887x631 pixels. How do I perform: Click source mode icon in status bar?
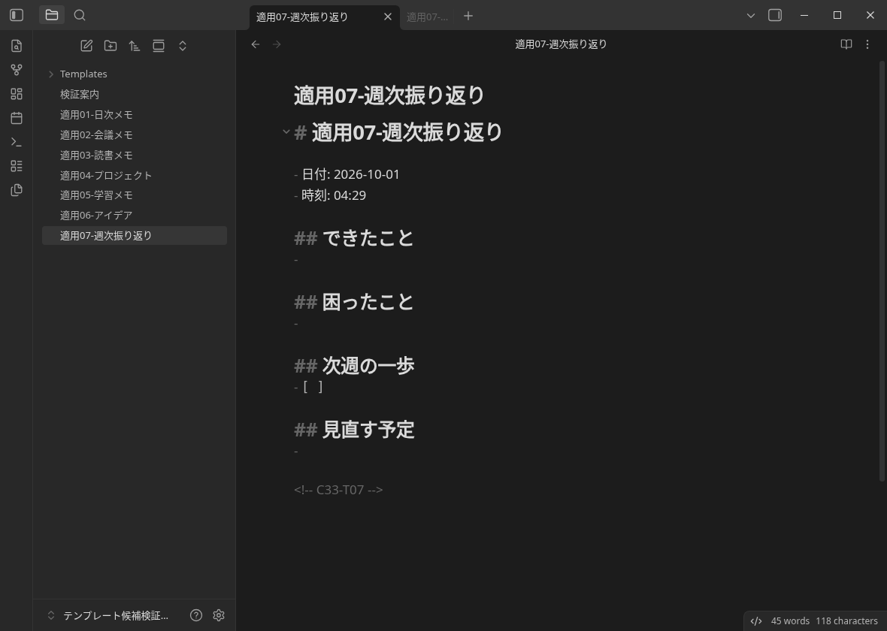point(755,620)
